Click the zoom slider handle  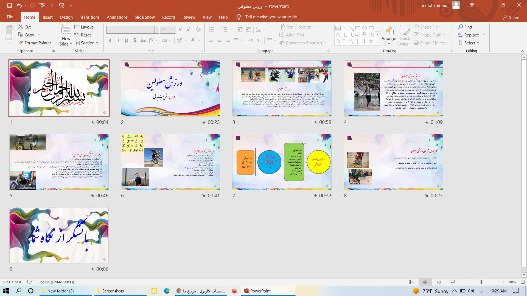[x=481, y=282]
